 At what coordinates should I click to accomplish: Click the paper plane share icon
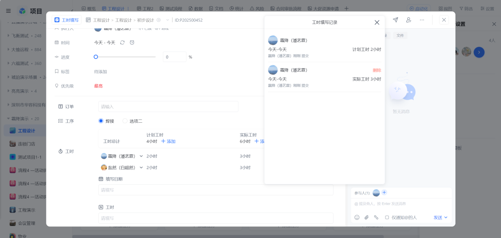pyautogui.click(x=396, y=20)
